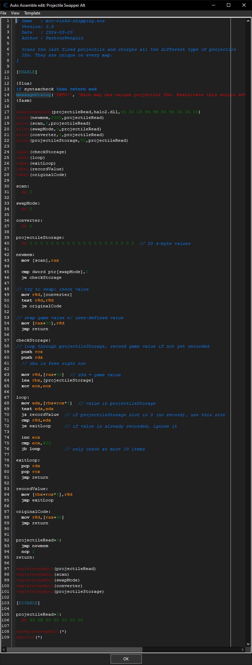Viewport: 252px width, 665px height.
Task: Minimize the Auto Assemble window
Action: (213, 5)
